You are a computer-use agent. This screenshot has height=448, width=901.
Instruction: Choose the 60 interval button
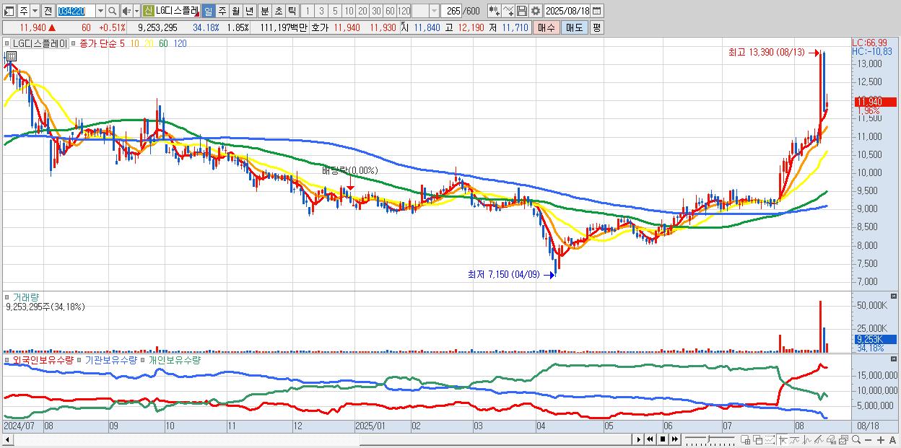(x=390, y=12)
